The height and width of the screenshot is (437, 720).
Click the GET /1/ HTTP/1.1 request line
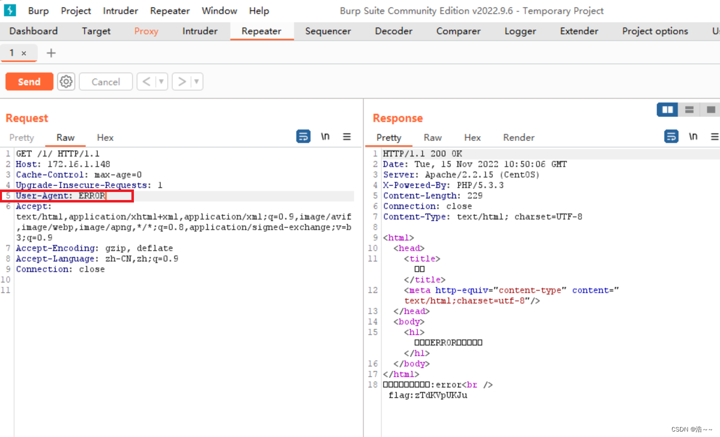(x=58, y=153)
